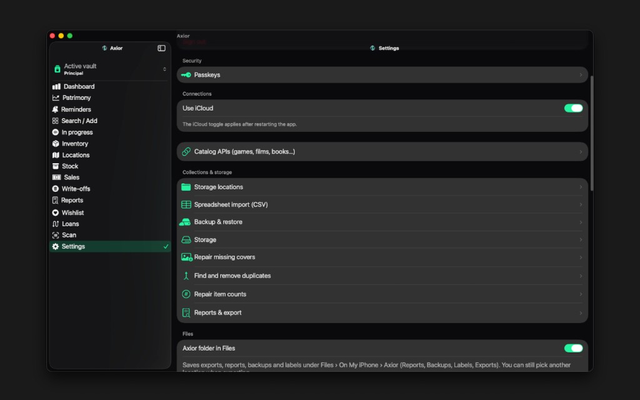Click the Dashboard bar chart icon
The width and height of the screenshot is (640, 400).
[56, 86]
